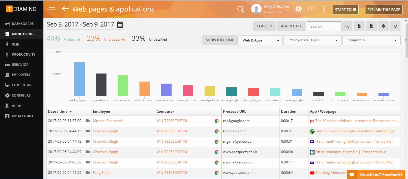This screenshot has height=179, width=408.
Task: Play video recording for 11:57:00 row
Action: tap(88, 121)
